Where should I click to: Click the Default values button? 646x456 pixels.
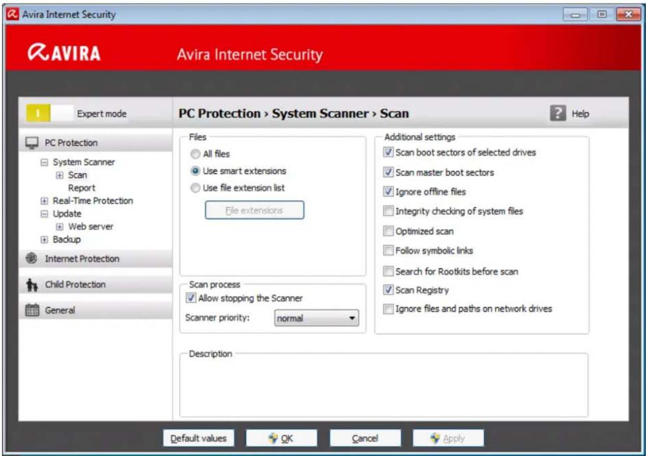(x=198, y=438)
